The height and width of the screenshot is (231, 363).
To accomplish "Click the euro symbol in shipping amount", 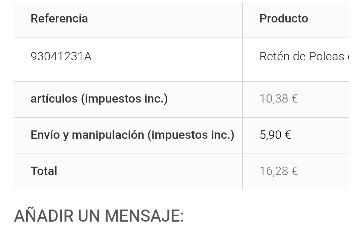I will (x=288, y=135).
